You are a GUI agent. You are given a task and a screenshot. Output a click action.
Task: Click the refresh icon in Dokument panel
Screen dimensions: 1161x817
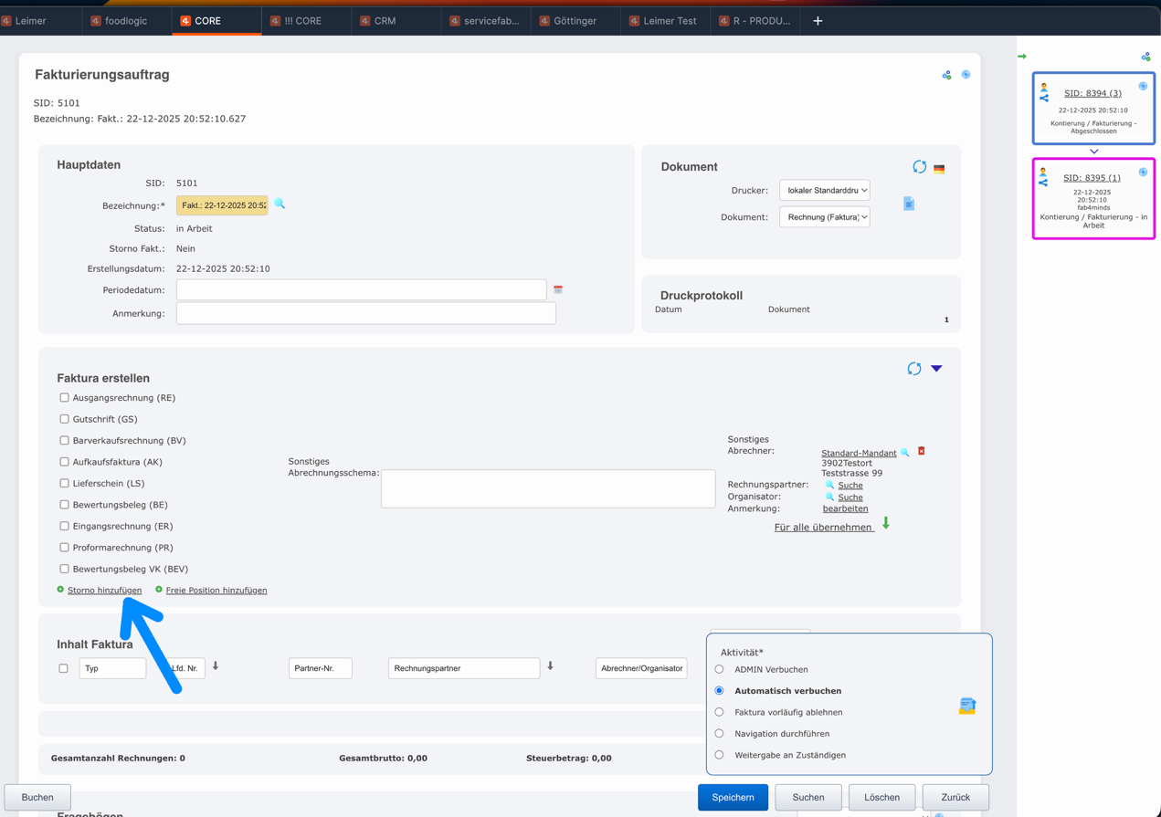tap(919, 167)
